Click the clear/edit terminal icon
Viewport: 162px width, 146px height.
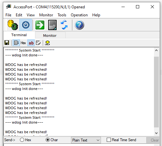coord(38,43)
